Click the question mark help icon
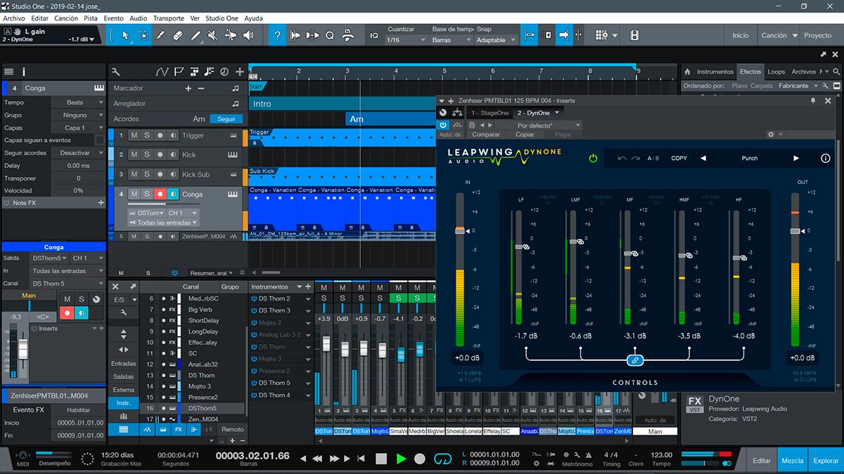844x474 pixels. [x=278, y=34]
